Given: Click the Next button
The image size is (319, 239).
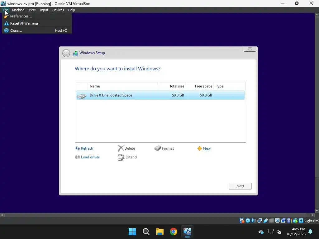Looking at the screenshot, I should point(240,186).
